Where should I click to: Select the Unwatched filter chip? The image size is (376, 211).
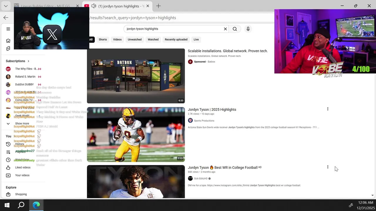pyautogui.click(x=135, y=40)
